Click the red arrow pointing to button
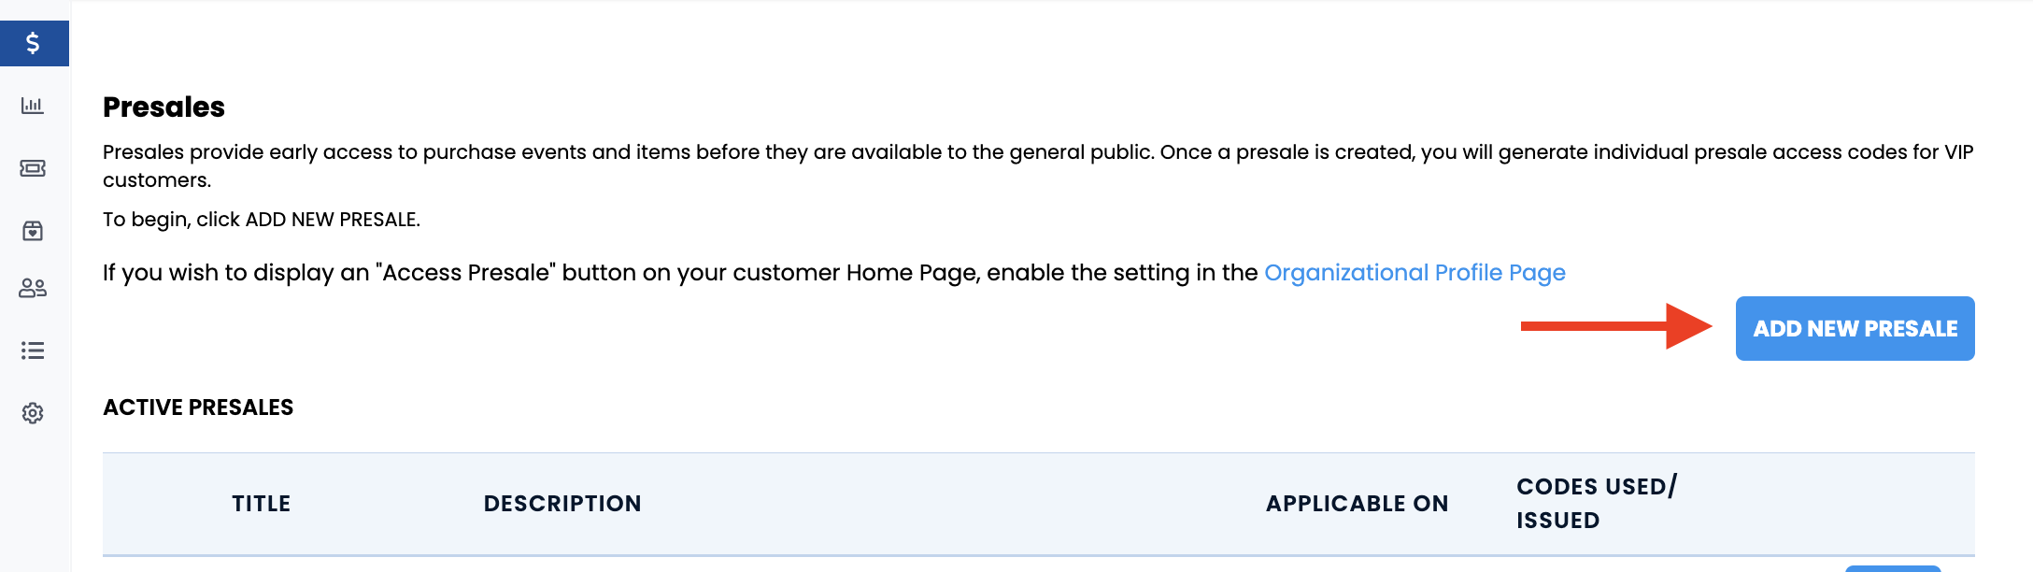 click(1616, 326)
